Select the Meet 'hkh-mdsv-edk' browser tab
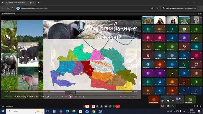Image resolution: width=203 pixels, height=114 pixels. [21, 2]
